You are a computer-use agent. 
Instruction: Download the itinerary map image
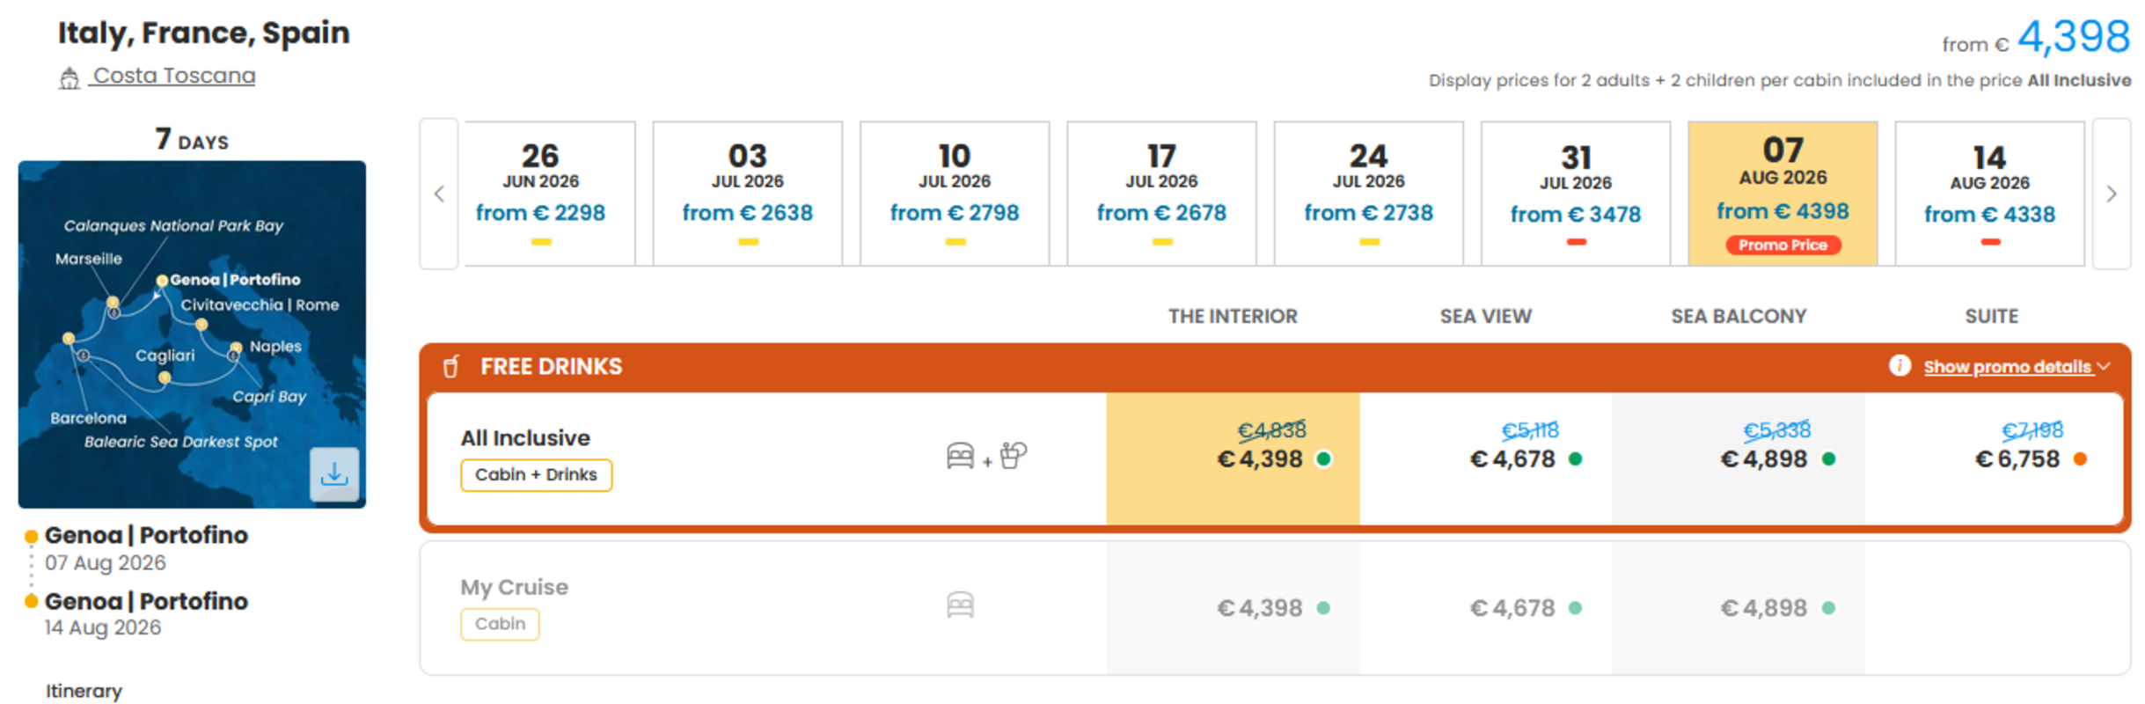pos(333,475)
